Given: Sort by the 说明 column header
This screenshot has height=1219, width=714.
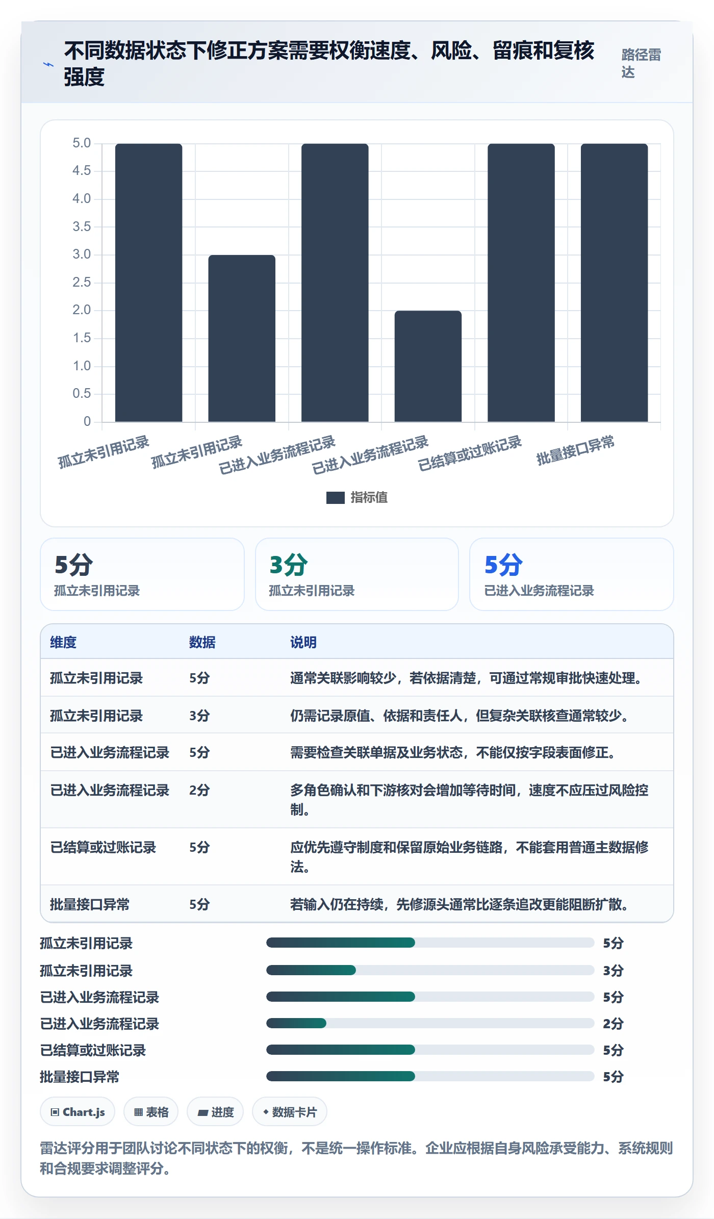Looking at the screenshot, I should (303, 642).
